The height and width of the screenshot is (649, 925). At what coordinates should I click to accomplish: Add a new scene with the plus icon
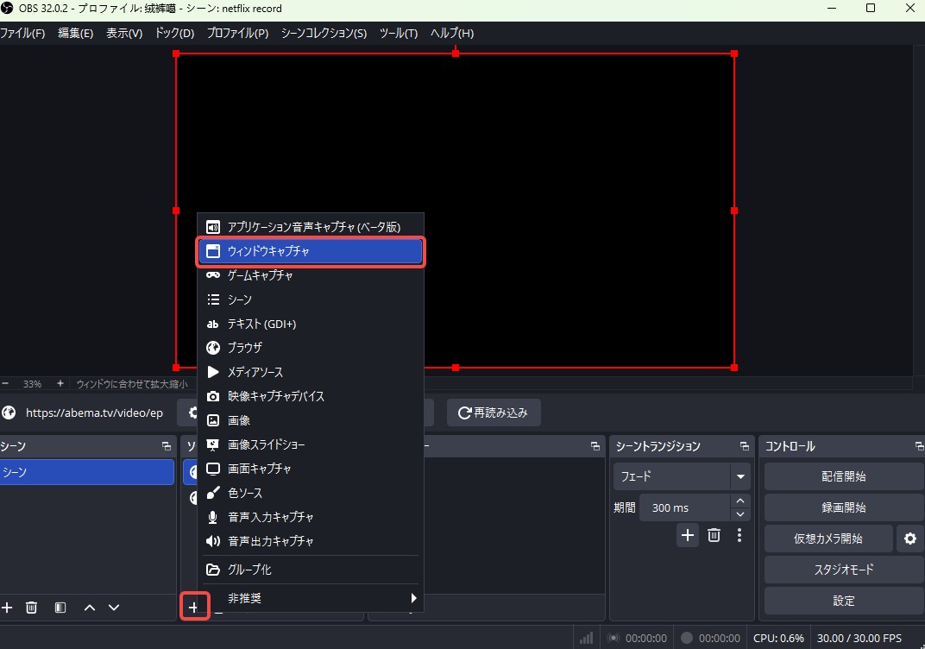[8, 608]
